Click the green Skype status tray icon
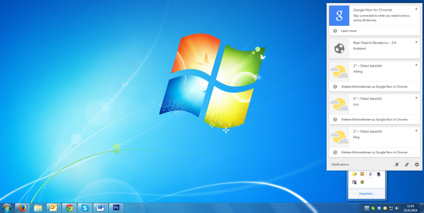 pos(373,208)
